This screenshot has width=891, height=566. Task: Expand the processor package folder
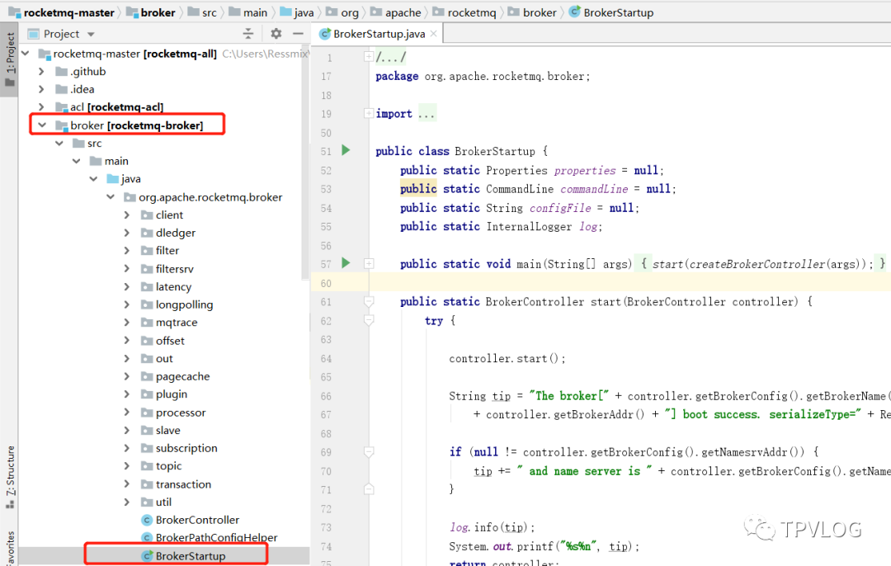tap(126, 413)
